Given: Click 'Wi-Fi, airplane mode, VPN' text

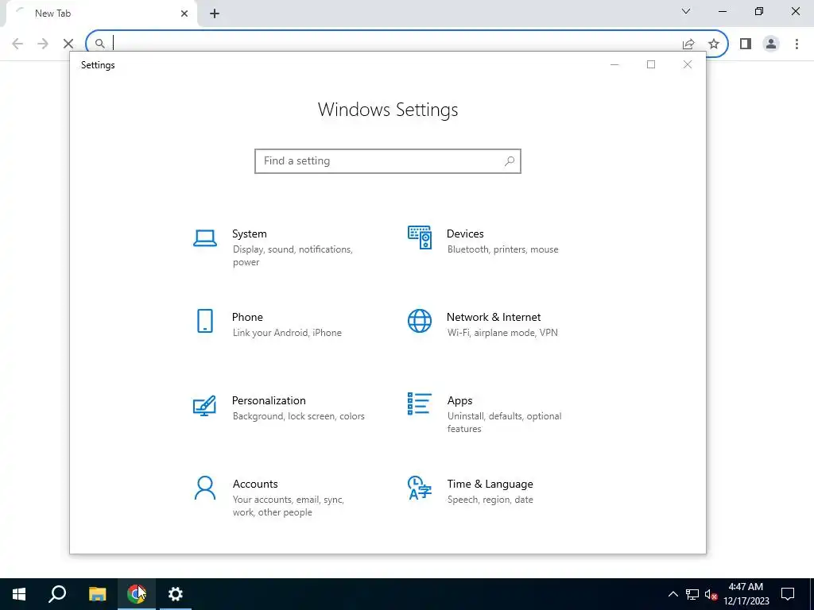Looking at the screenshot, I should click(502, 333).
